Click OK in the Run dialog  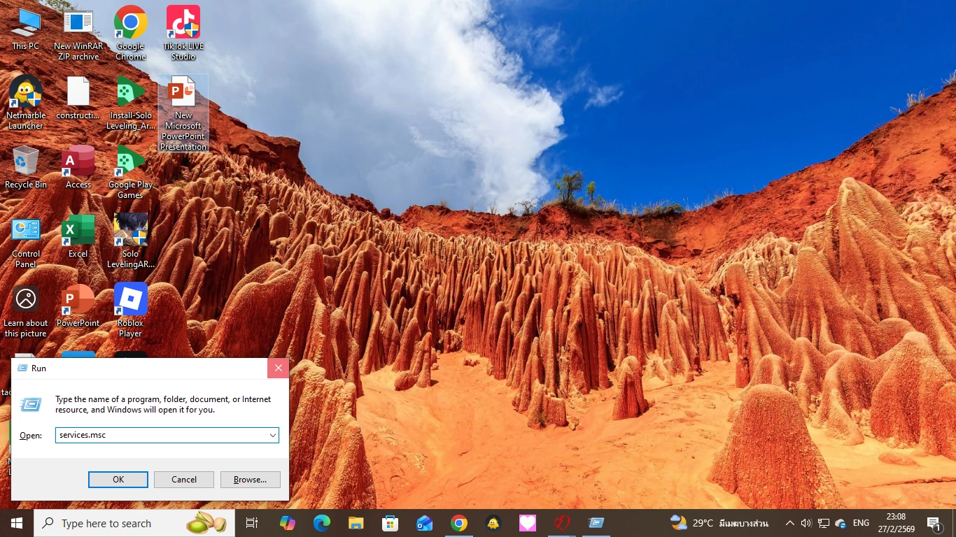tap(118, 480)
